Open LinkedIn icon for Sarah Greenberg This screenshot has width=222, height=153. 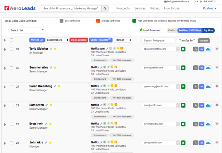coord(201,86)
